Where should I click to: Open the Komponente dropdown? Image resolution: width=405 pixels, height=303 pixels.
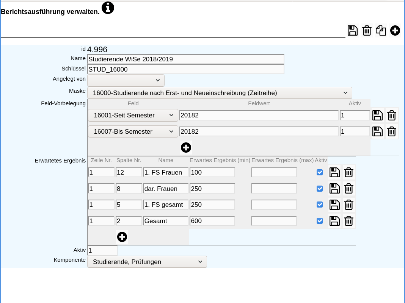pos(147,262)
